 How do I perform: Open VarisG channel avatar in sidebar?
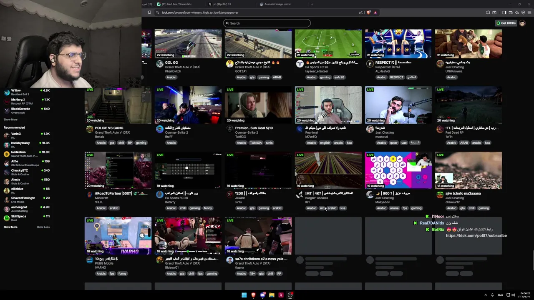point(6,135)
